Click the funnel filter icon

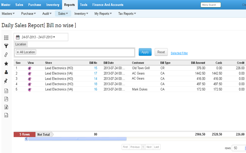pos(6,46)
